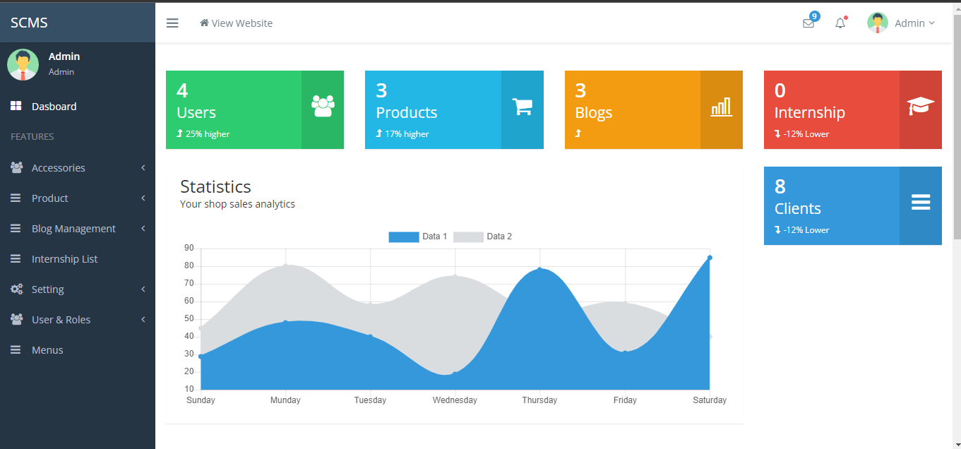Click the Users card group icon

click(x=323, y=107)
